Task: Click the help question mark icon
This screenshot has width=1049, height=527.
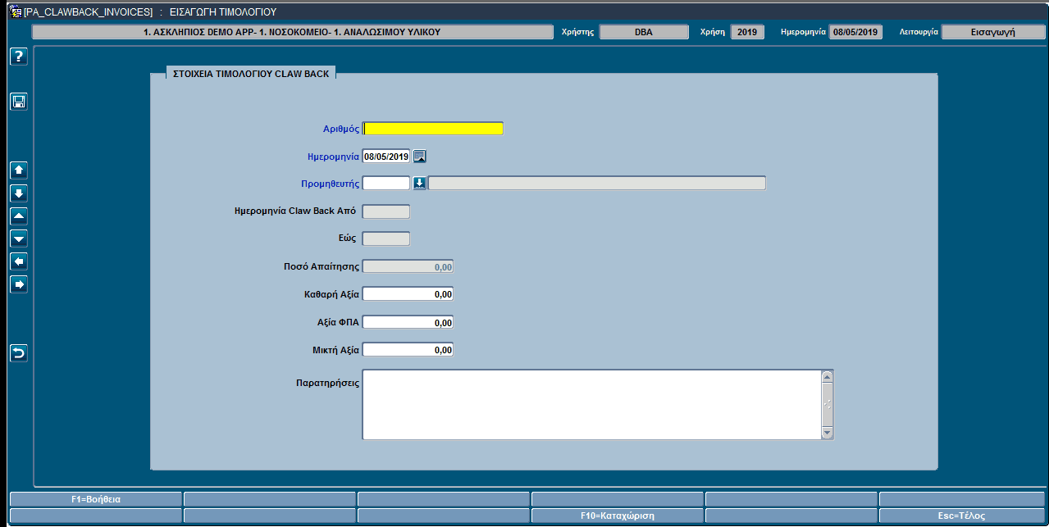Action: pos(18,57)
